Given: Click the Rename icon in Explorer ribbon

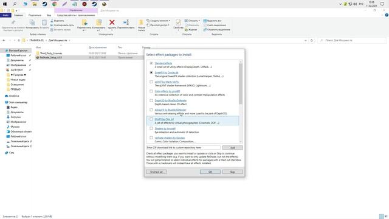Looking at the screenshot, I should (x=126, y=23).
